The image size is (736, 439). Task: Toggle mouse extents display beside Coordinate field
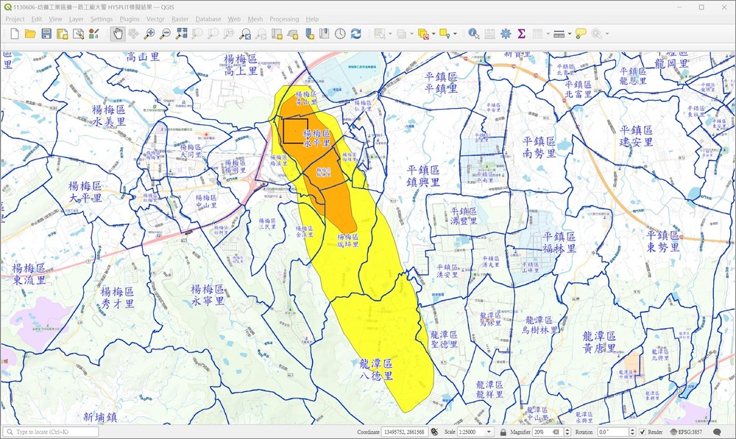(434, 432)
